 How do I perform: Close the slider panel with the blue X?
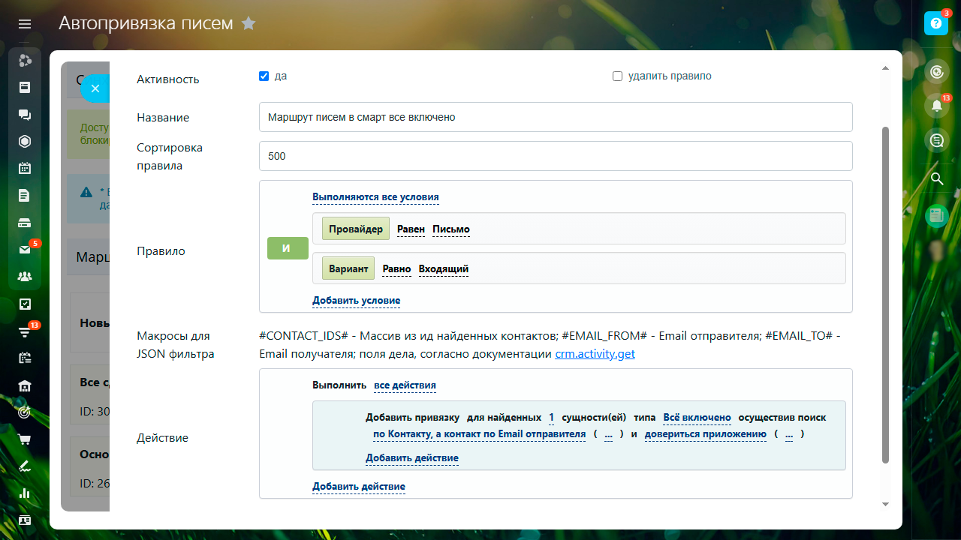(95, 88)
